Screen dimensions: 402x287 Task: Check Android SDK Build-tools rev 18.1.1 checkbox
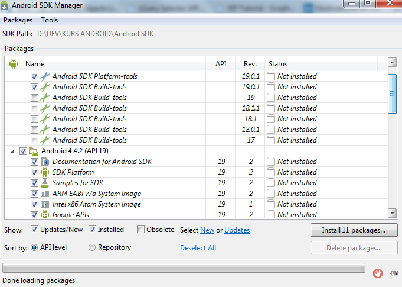click(x=34, y=108)
